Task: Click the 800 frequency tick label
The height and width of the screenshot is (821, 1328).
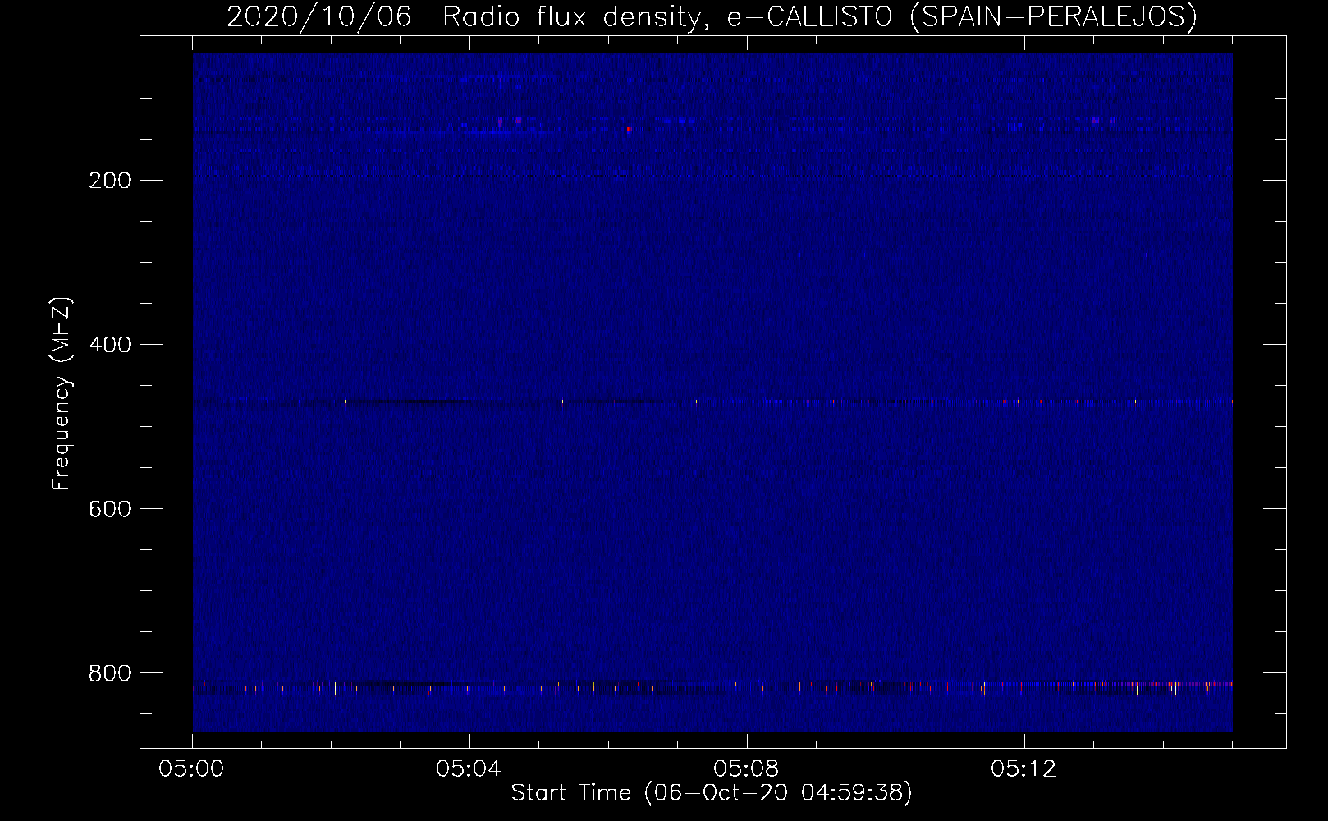Action: point(109,673)
